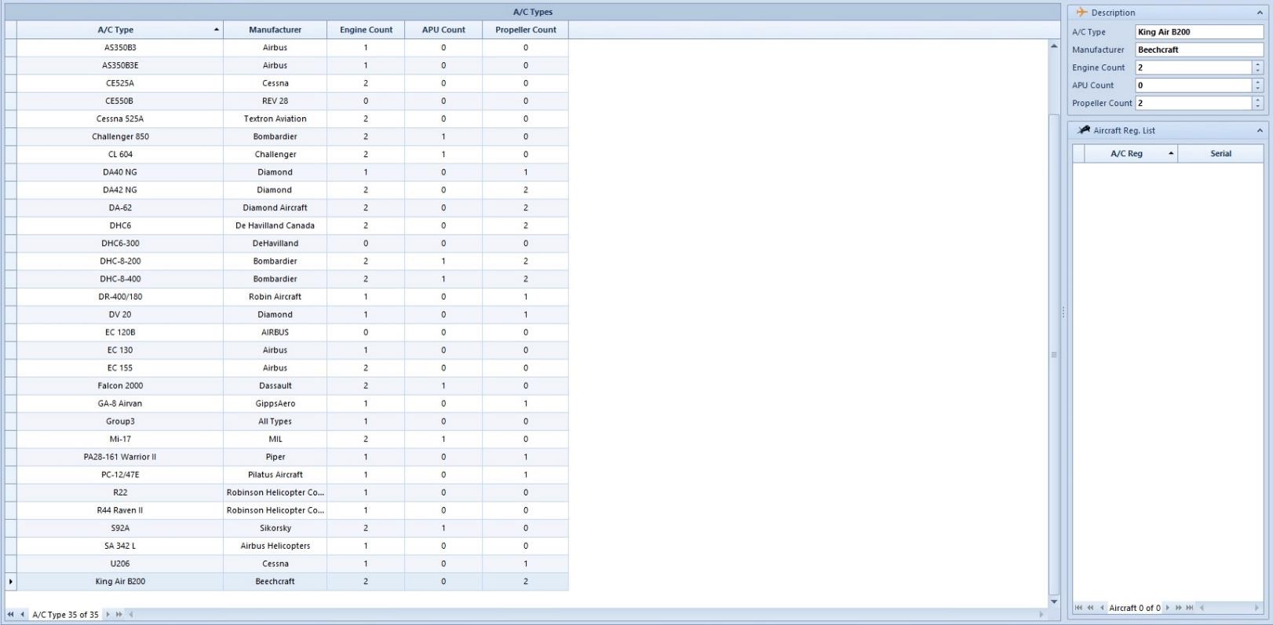The image size is (1273, 625).
Task: Go to previous page of Aircraft records
Action: [x=1090, y=608]
